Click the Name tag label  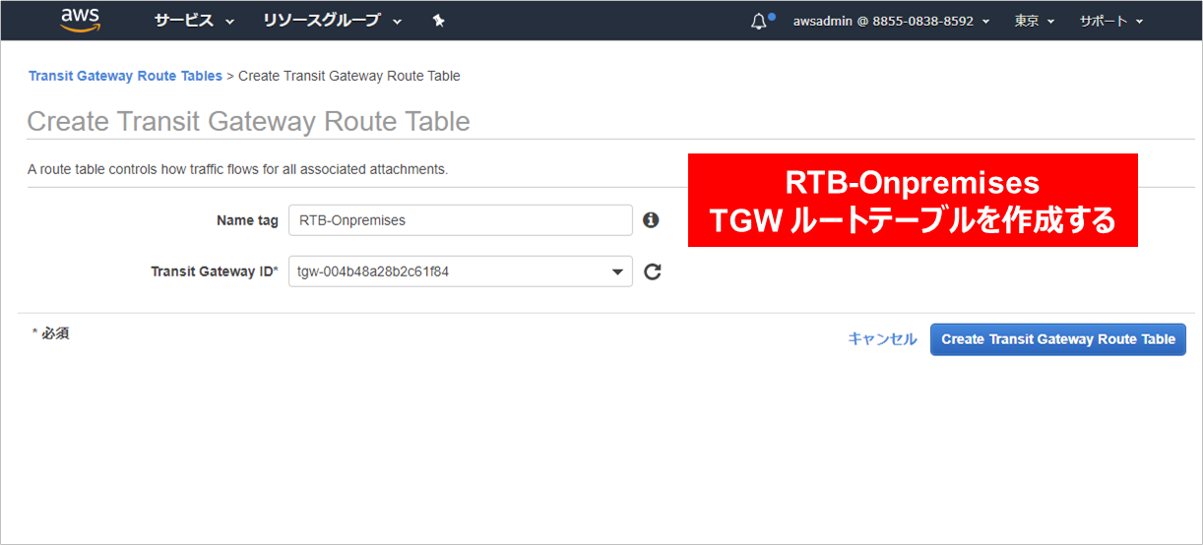(x=247, y=220)
